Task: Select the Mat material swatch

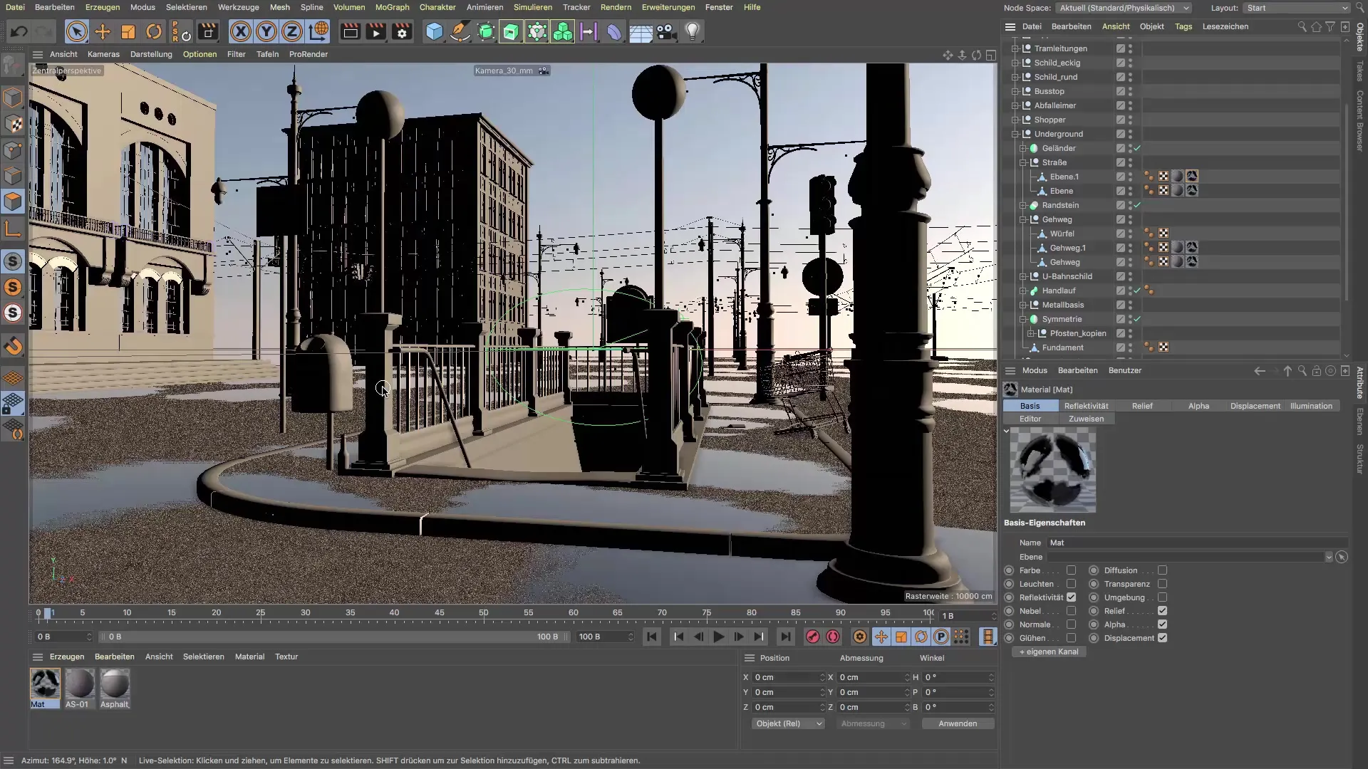Action: pyautogui.click(x=45, y=689)
